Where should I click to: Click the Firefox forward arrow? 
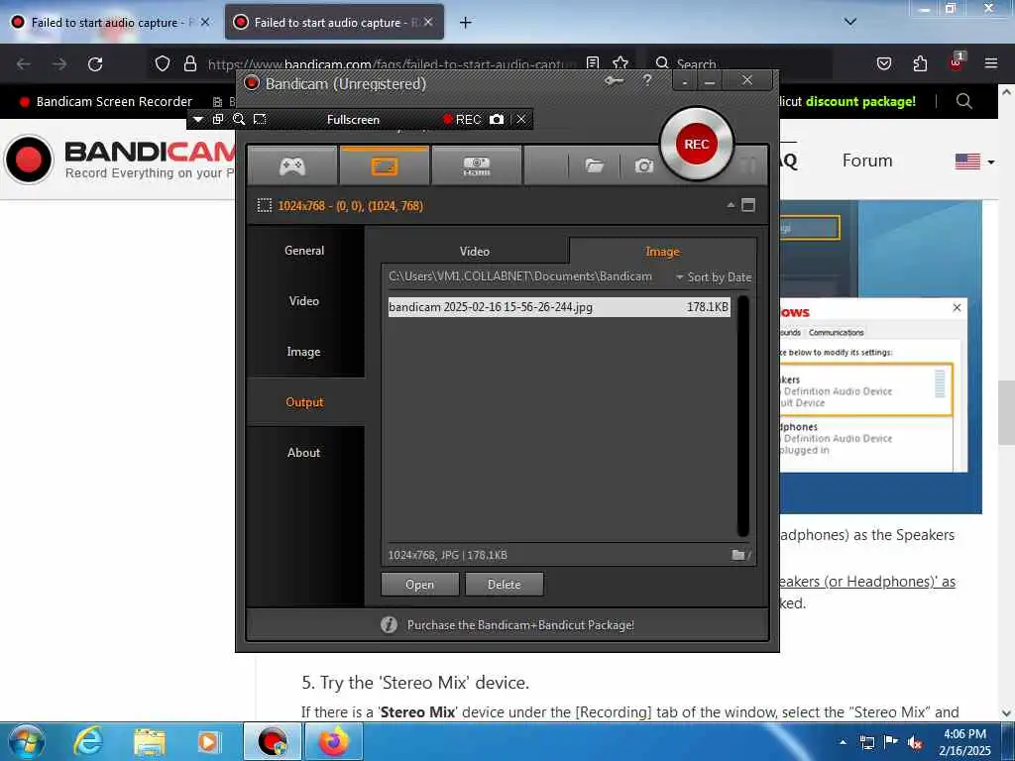59,64
